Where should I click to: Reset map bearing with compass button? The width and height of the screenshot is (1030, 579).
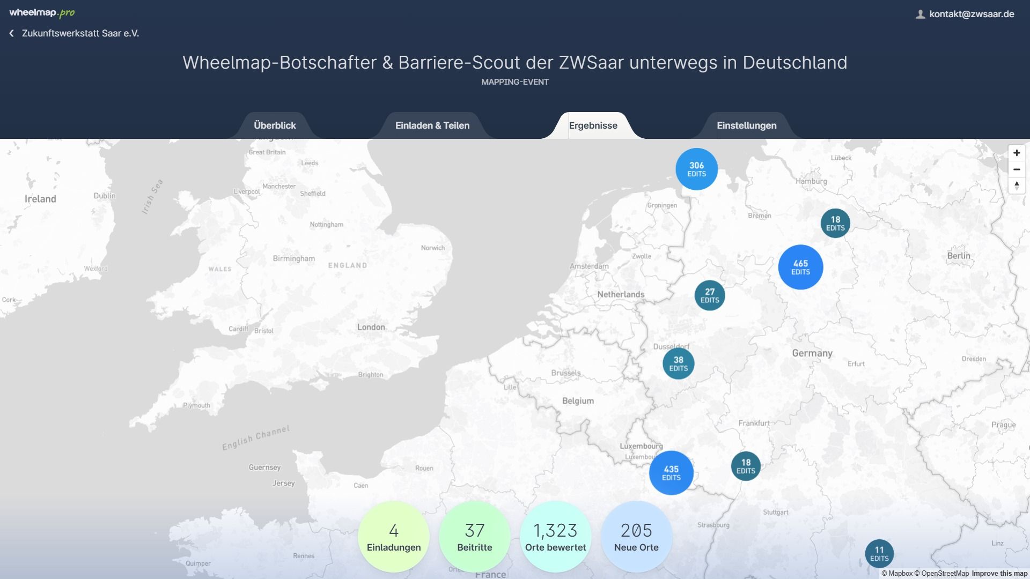tap(1017, 186)
